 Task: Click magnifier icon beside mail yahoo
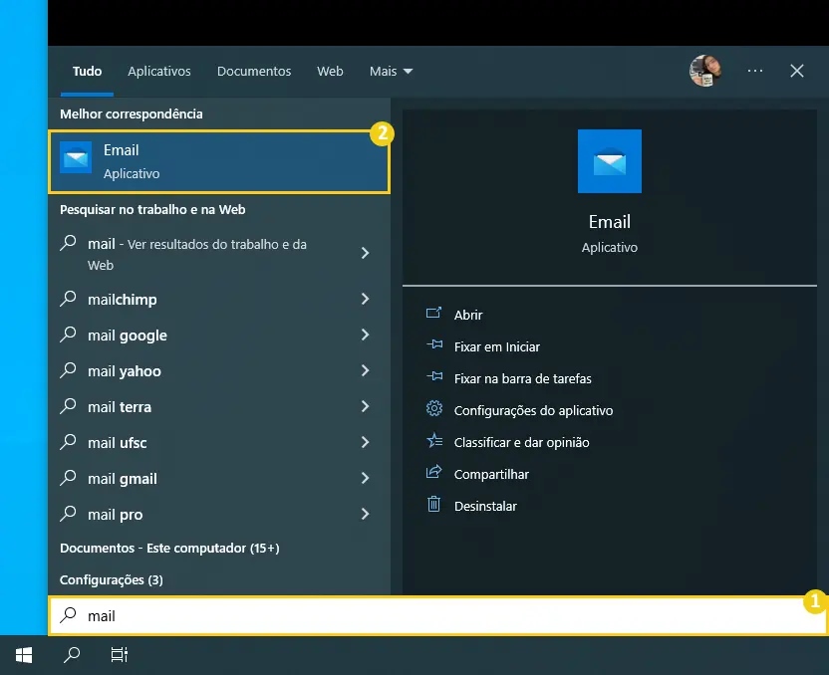(68, 370)
